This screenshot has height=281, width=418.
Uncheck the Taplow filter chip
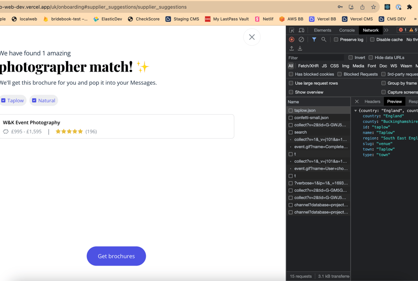coord(4,101)
